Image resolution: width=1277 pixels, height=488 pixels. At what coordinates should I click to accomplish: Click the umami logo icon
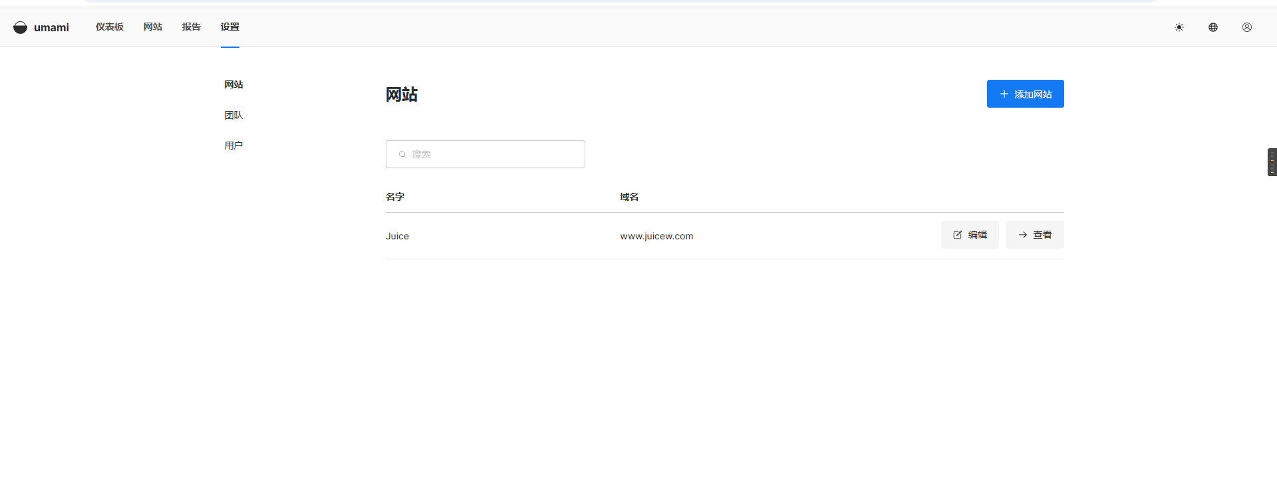(20, 27)
